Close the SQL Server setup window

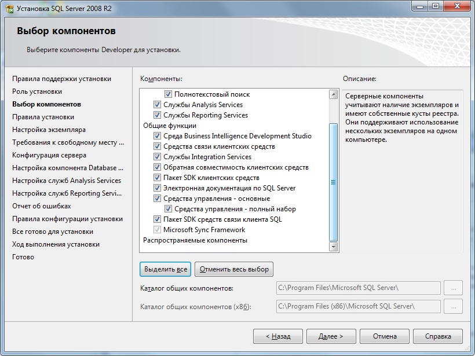pyautogui.click(x=457, y=6)
